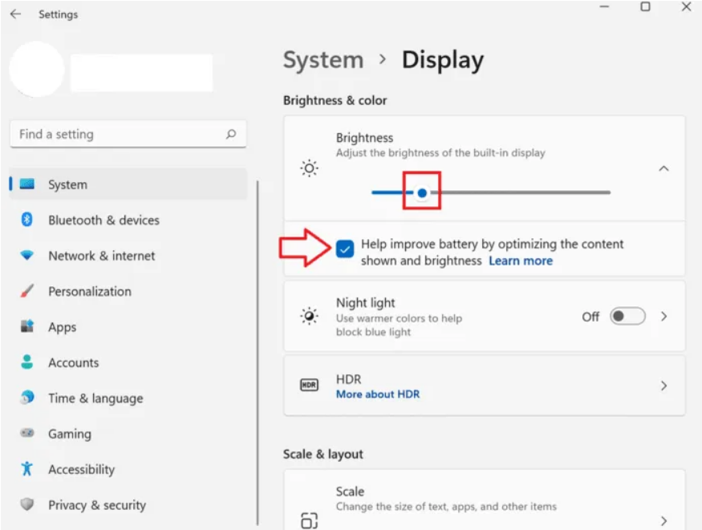Expand HDR settings with right chevron
Screen dimensions: 702x530
tap(663, 386)
